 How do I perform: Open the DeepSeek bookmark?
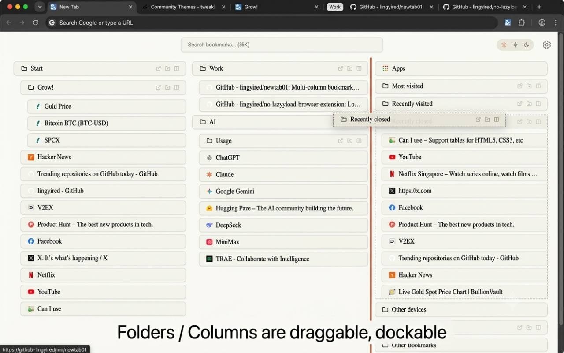[283, 225]
